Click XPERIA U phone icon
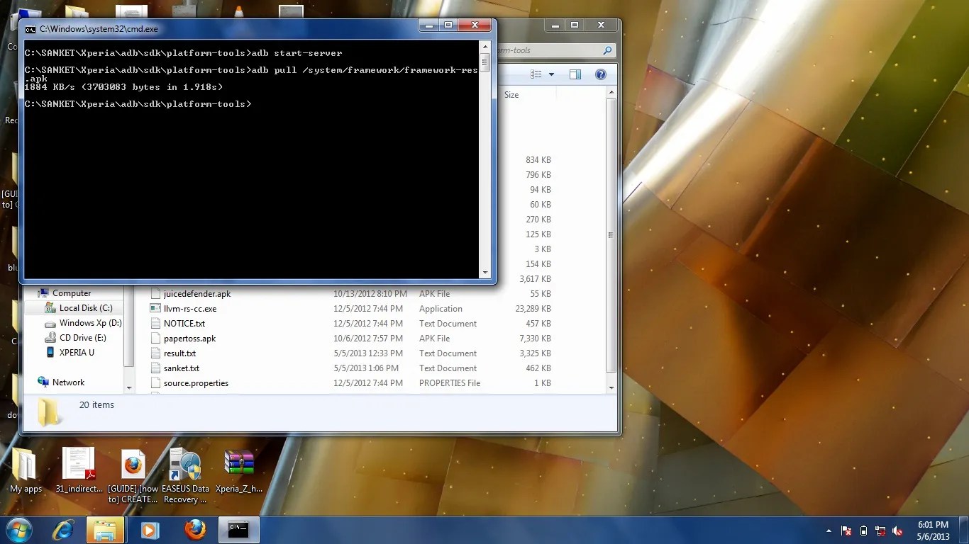The height and width of the screenshot is (544, 969). pyautogui.click(x=50, y=353)
